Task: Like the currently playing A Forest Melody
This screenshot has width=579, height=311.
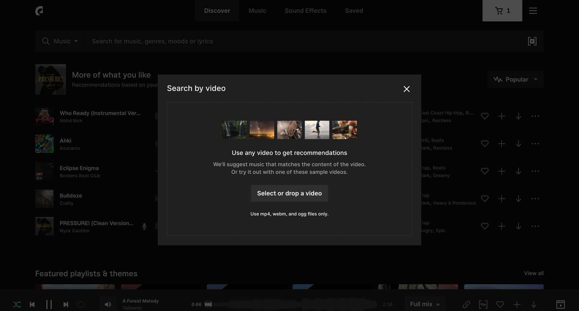Action: point(500,305)
